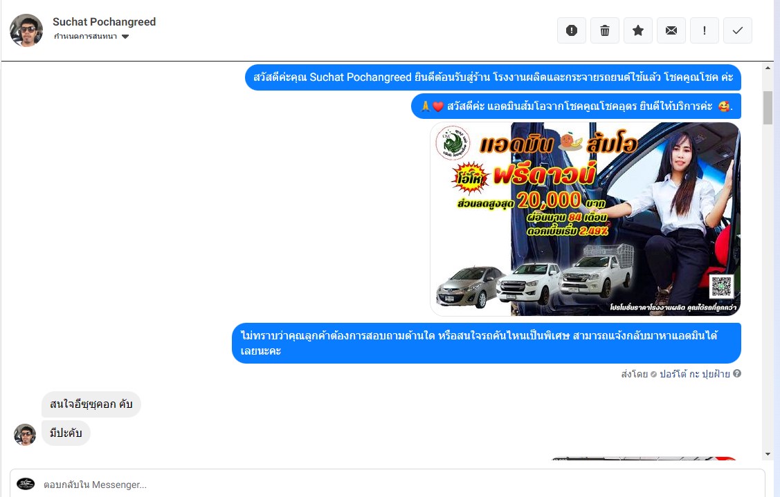The height and width of the screenshot is (497, 780).
Task: Select message สนใจอีซุซุคอก คับ
Action: 91,404
